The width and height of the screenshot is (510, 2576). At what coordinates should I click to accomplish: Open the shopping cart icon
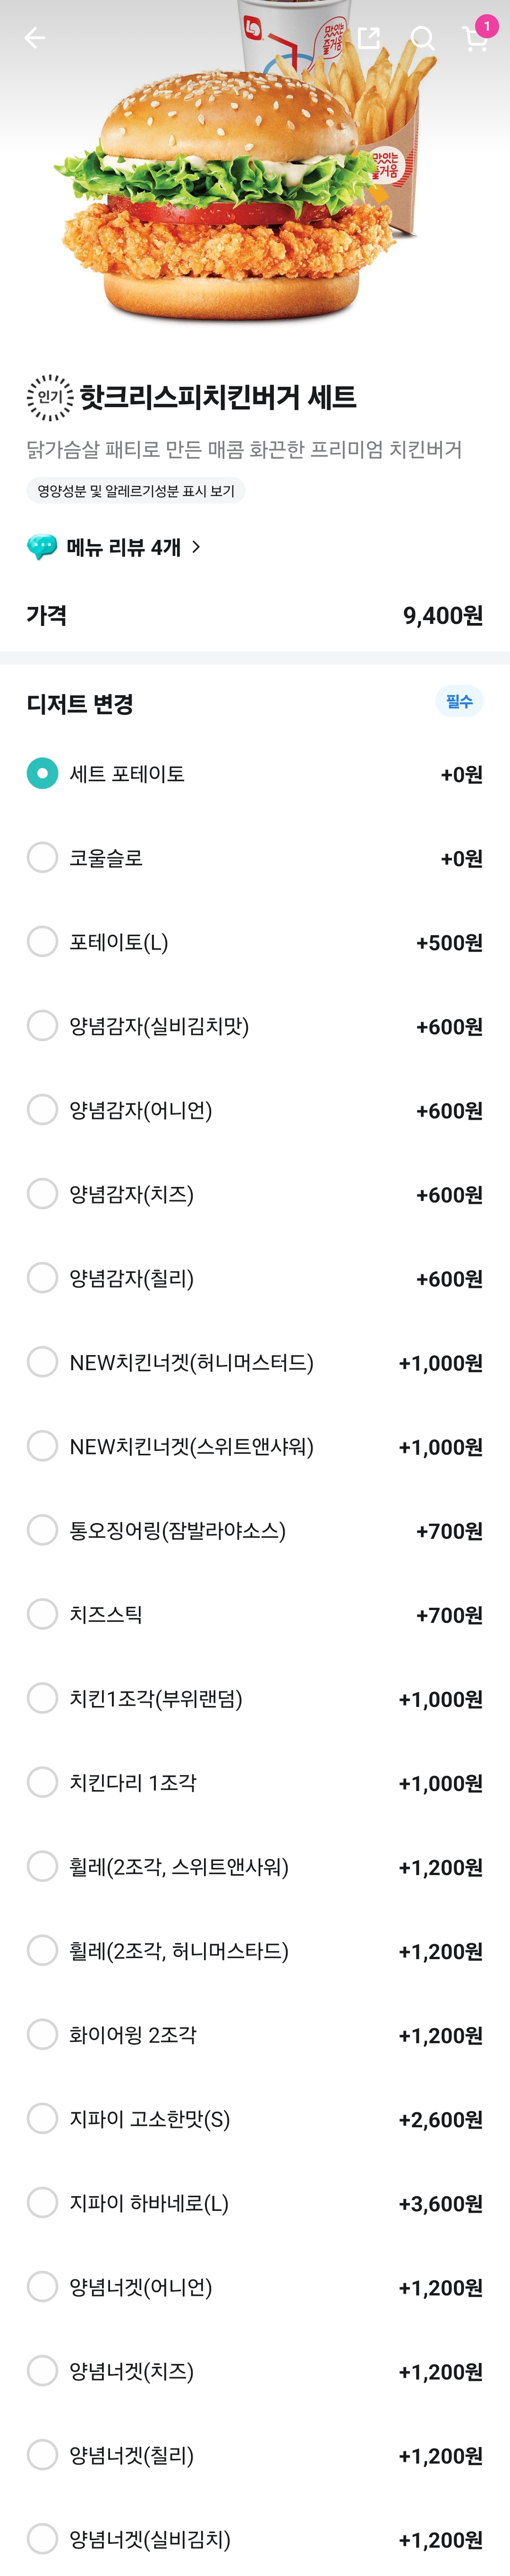476,37
